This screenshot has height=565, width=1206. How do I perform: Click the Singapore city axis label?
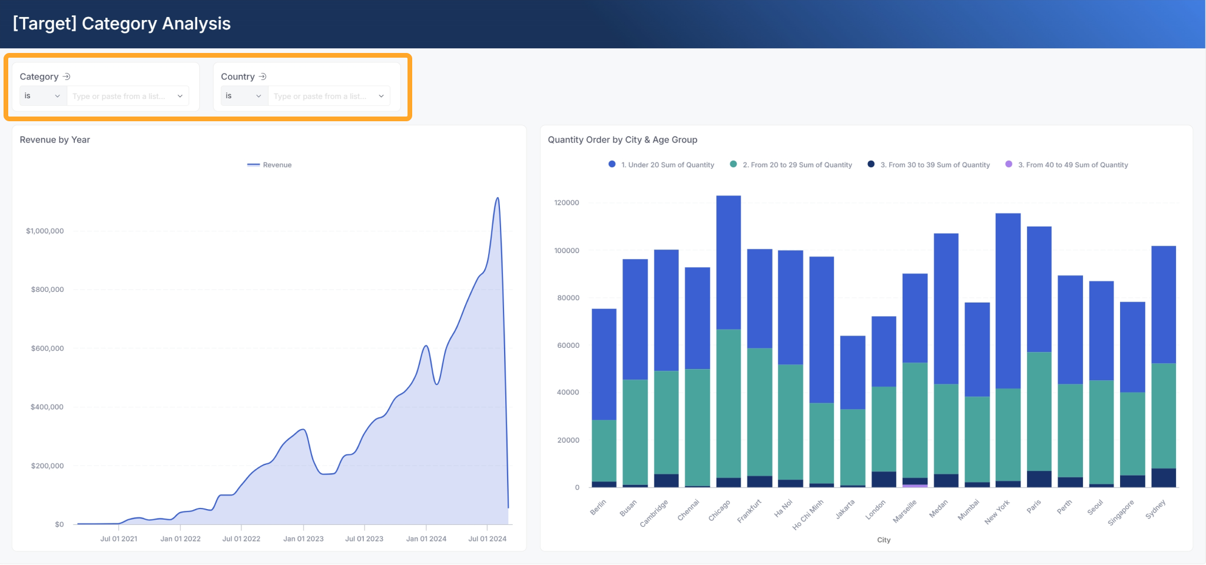click(1121, 513)
